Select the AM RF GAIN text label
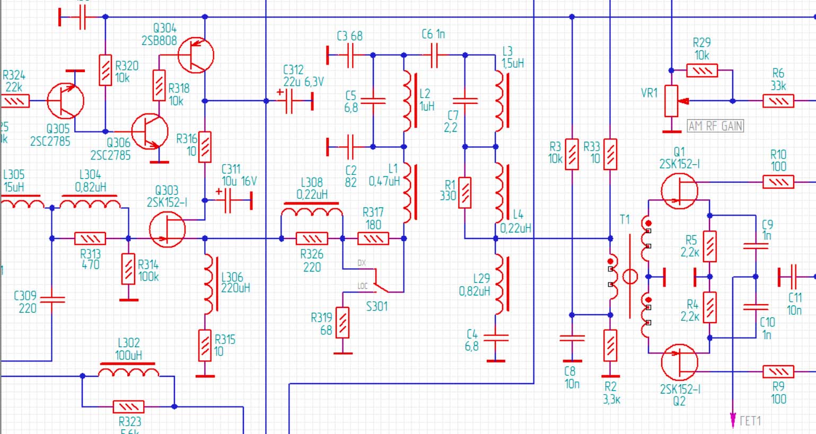 click(715, 126)
